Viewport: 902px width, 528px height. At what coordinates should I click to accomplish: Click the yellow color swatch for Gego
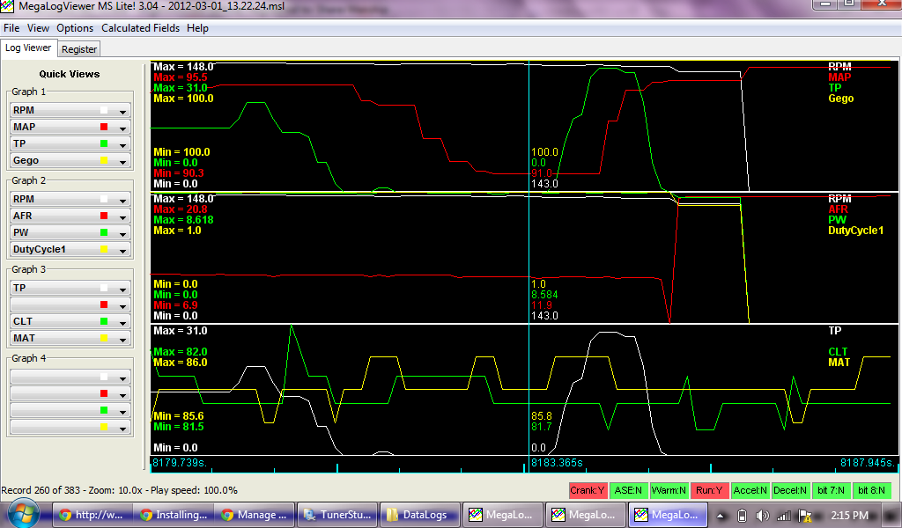(x=104, y=160)
